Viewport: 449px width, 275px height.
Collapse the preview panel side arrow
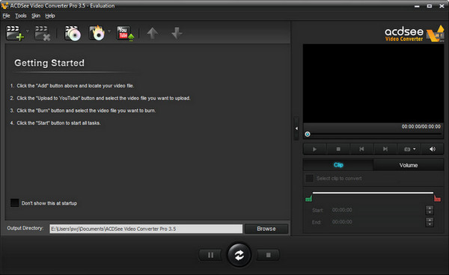tap(296, 129)
